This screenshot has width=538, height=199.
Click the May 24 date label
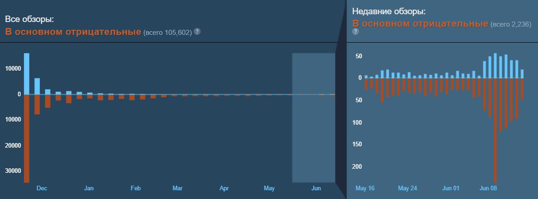coord(408,188)
